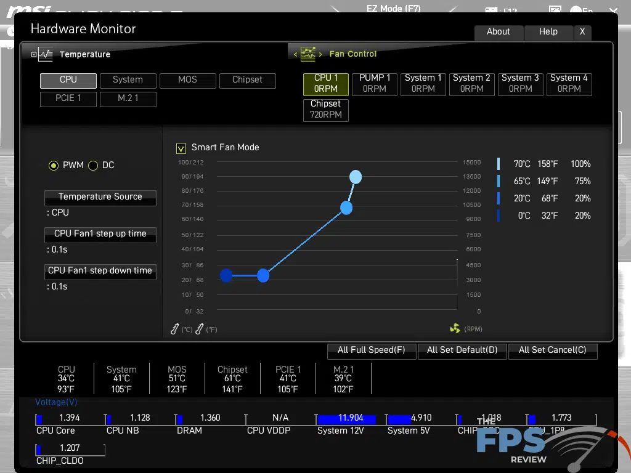
Task: Click the All Set Cancel(C) button
Action: click(x=553, y=350)
